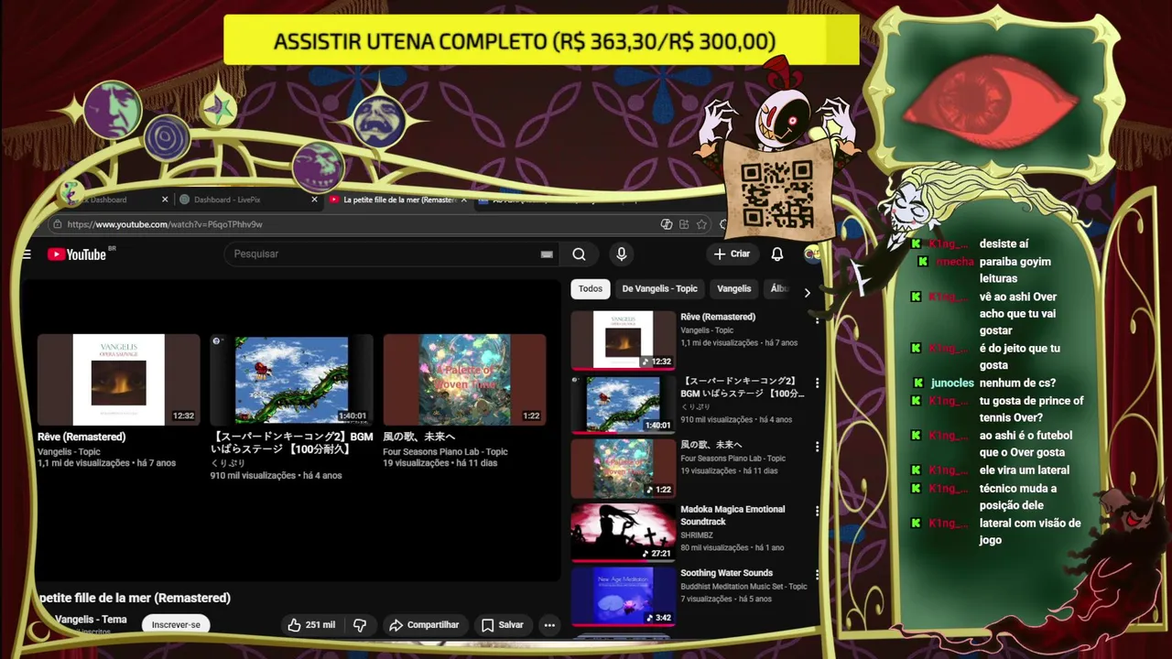This screenshot has height=659, width=1172.
Task: Select the De Vangelis - Topic chip
Action: (659, 289)
